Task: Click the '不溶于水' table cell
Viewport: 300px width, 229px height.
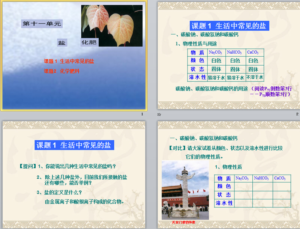Action: pos(255,77)
